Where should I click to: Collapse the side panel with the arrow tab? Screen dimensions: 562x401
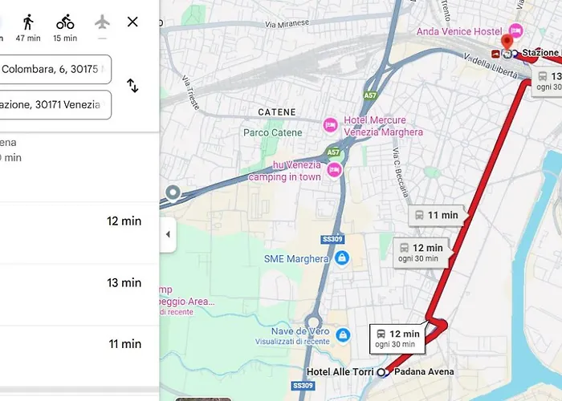168,234
